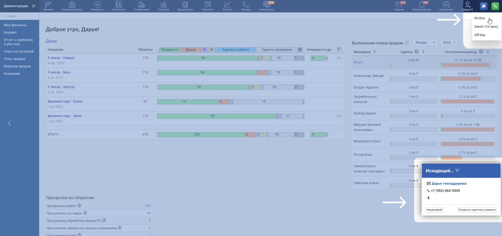The image size is (502, 236).
Task: Open the 2022 year dropdown
Action: (x=449, y=43)
